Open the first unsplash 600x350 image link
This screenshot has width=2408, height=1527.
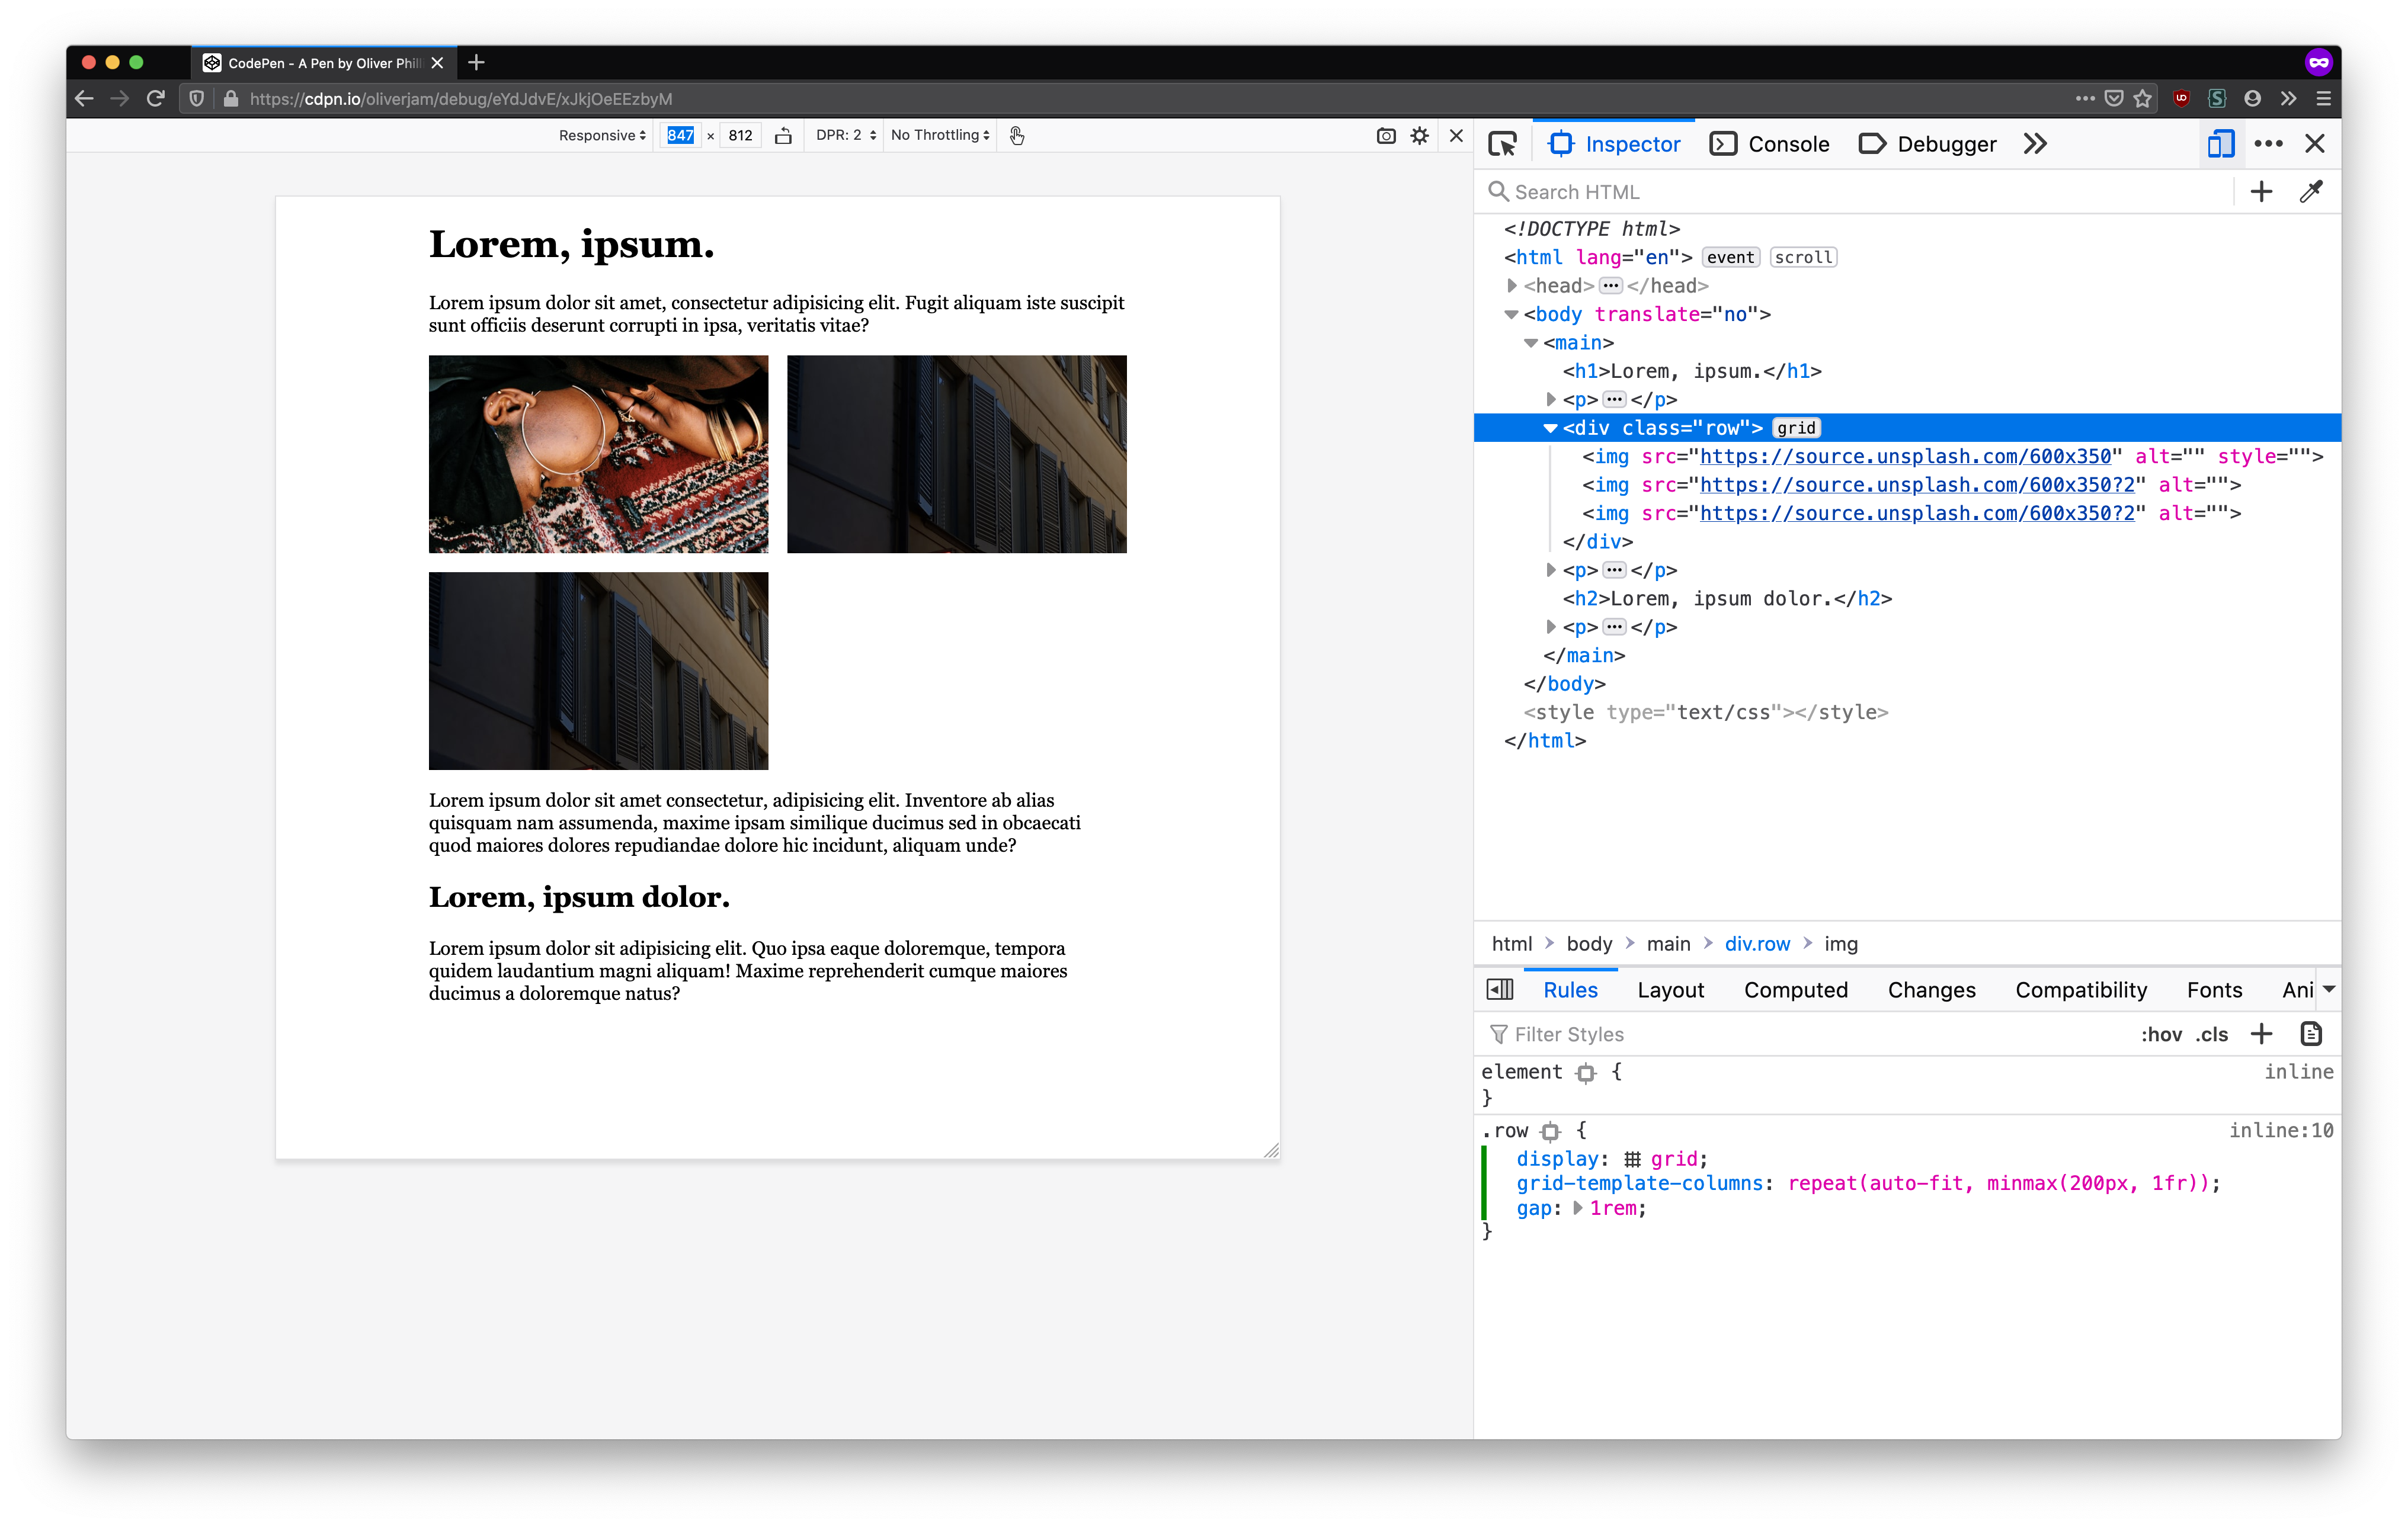pos(1905,457)
